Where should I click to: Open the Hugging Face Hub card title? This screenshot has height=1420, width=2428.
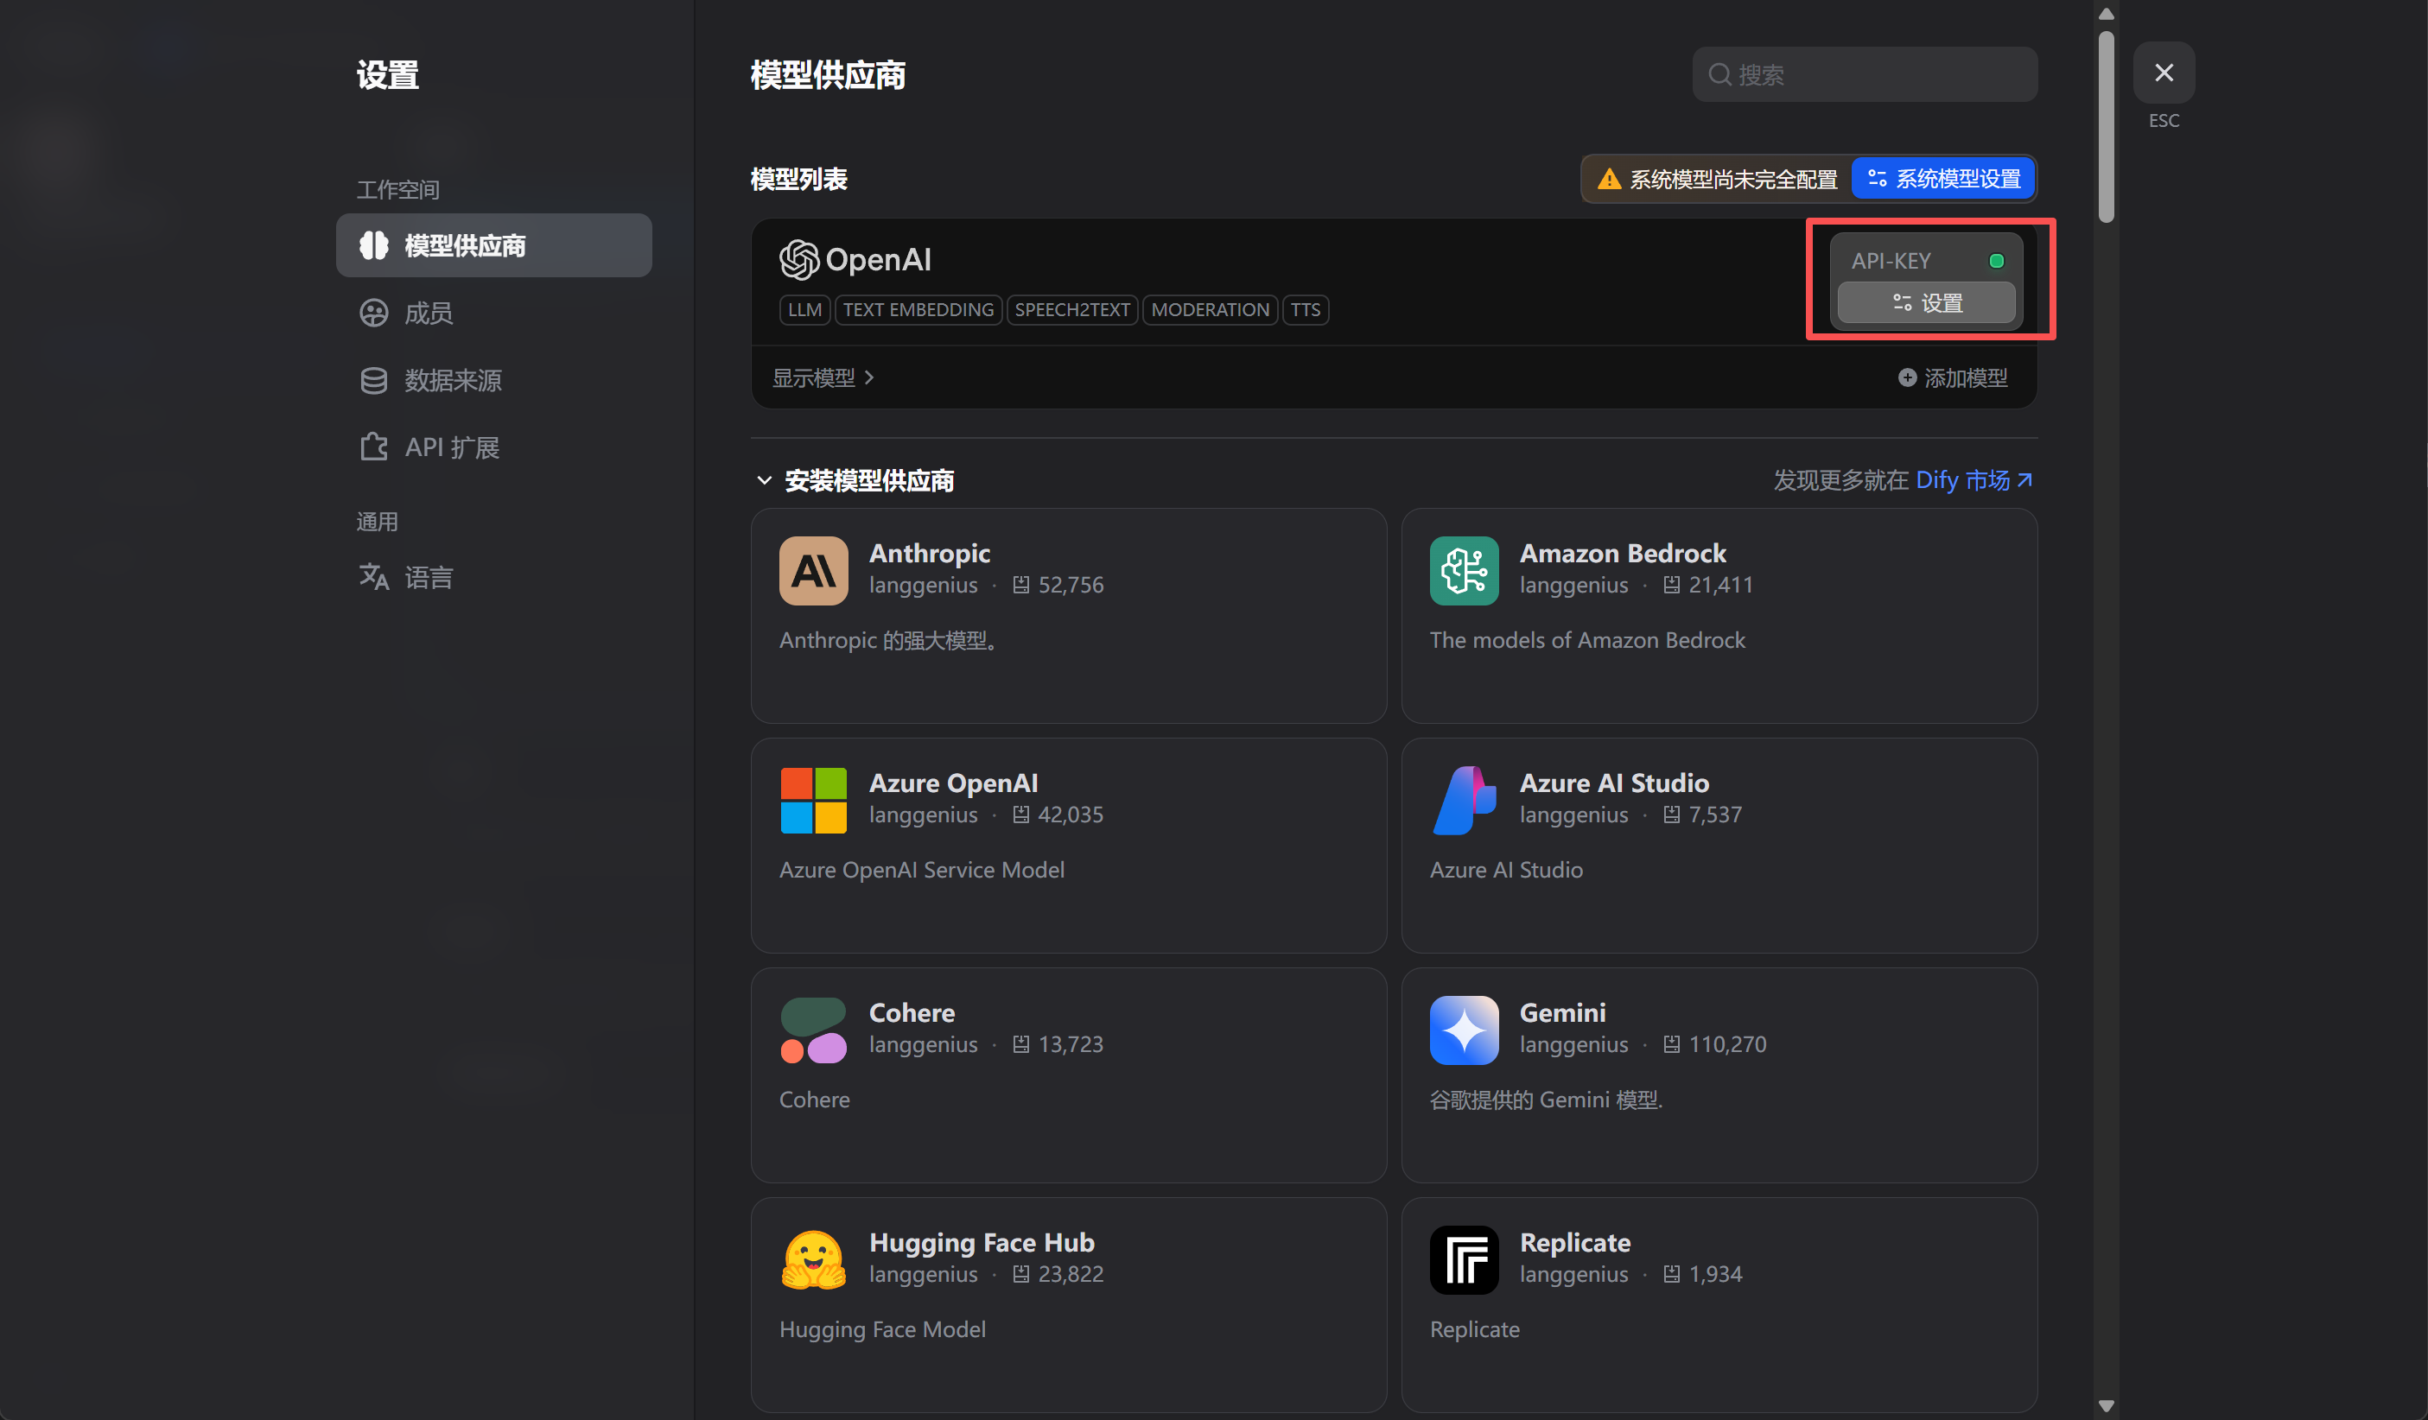click(981, 1242)
